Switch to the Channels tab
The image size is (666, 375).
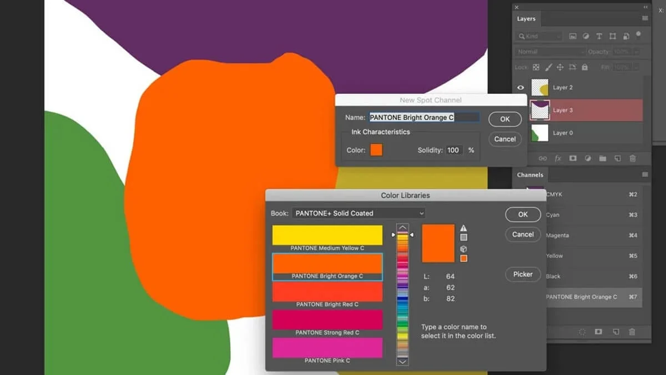530,174
